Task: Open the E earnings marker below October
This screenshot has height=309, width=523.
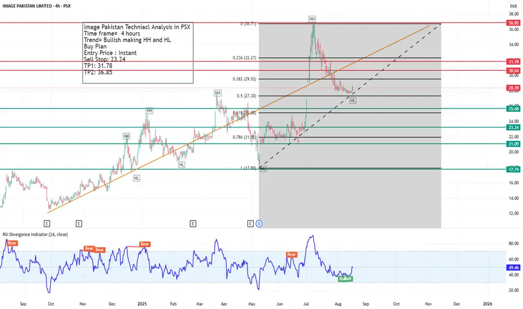Action: pos(47,224)
